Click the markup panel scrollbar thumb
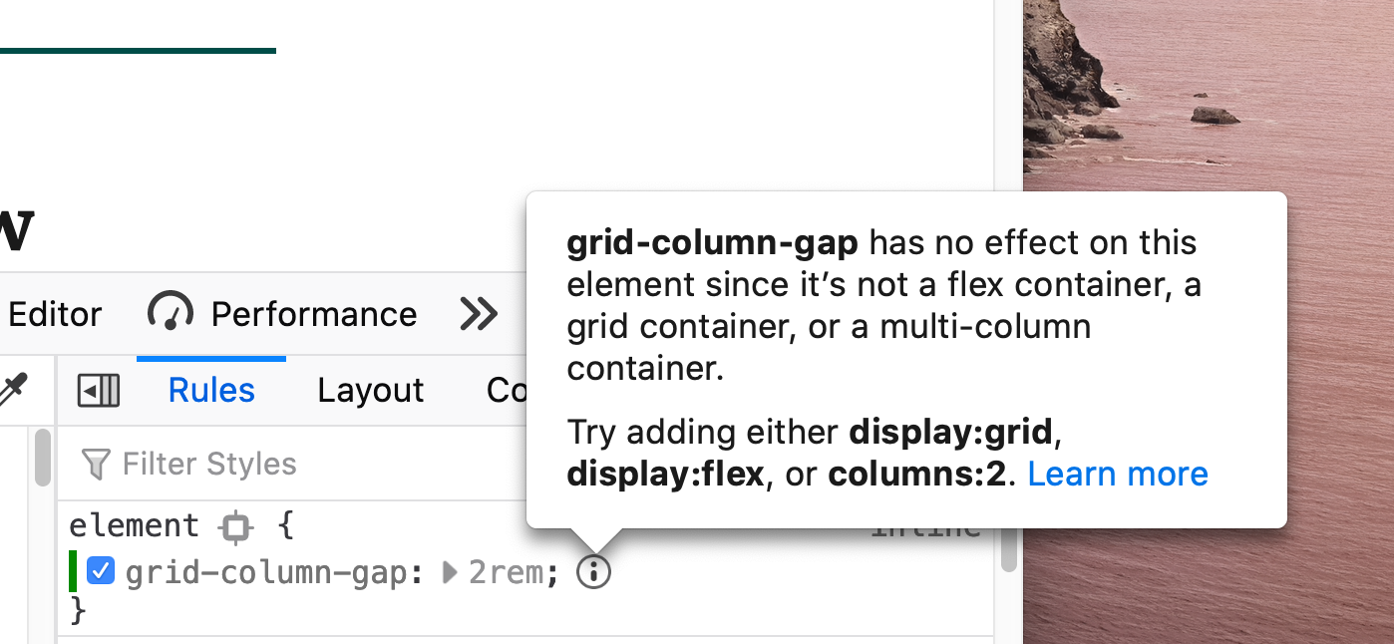This screenshot has width=1394, height=644. tap(43, 459)
